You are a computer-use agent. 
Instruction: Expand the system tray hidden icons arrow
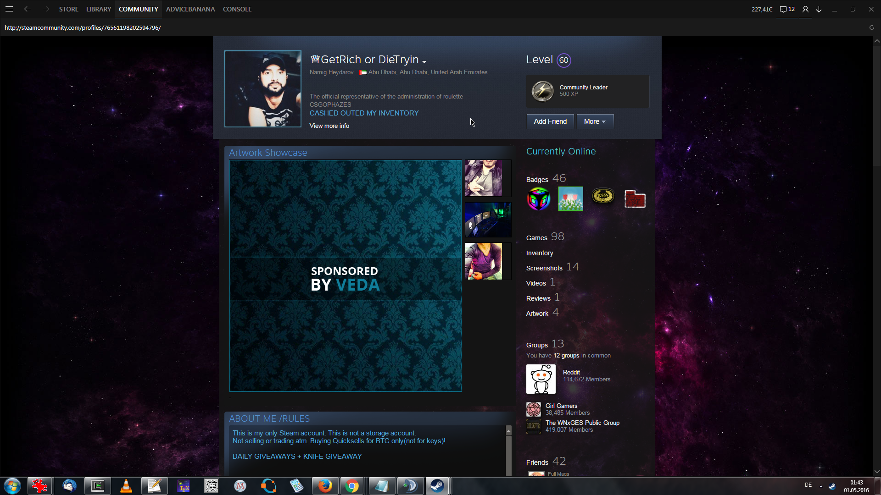tap(821, 486)
